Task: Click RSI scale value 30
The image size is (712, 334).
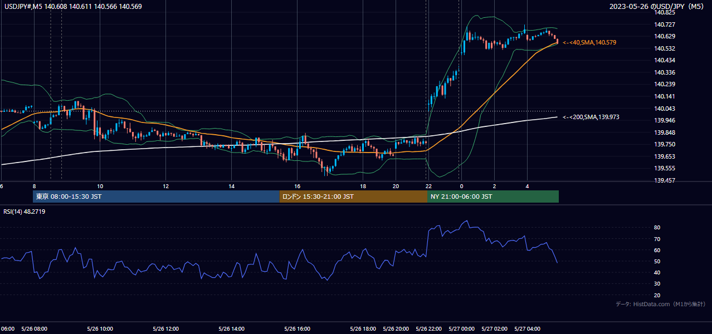Action: click(657, 284)
